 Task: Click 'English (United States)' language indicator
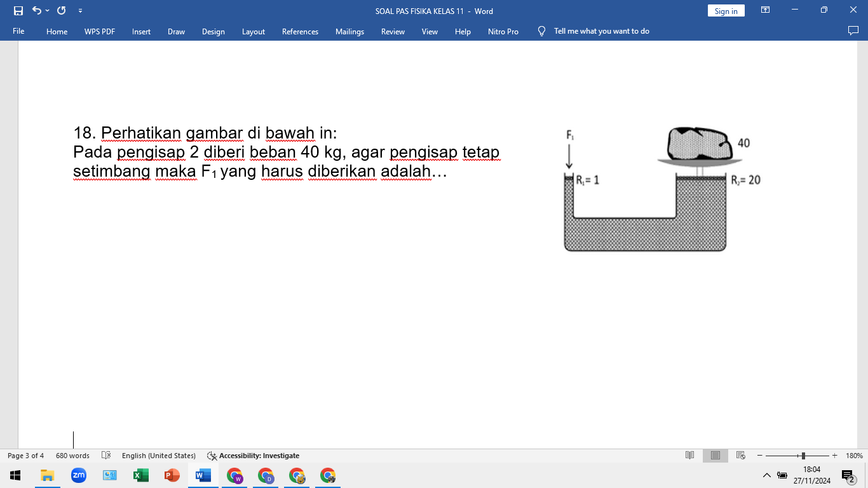158,456
